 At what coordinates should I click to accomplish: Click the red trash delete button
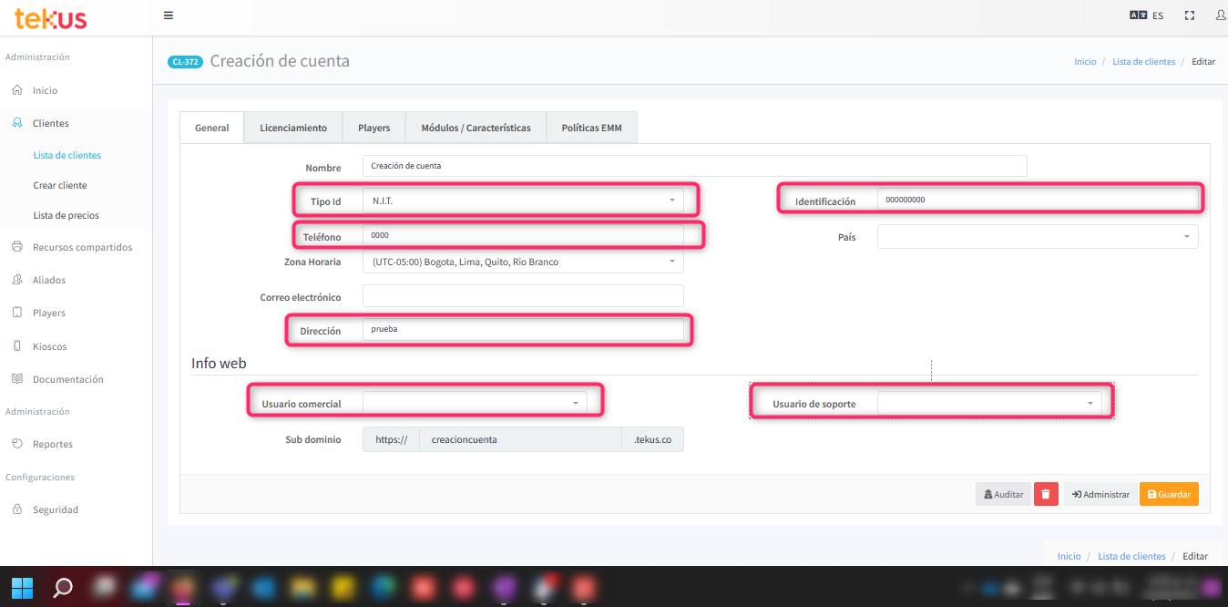tap(1046, 494)
